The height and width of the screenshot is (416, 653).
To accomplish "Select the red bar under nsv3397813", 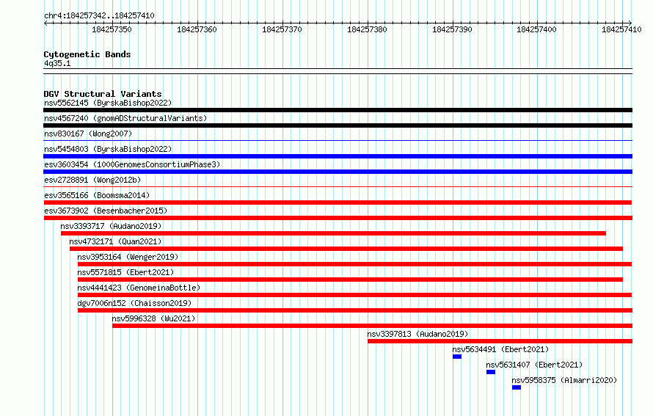I will pos(500,341).
